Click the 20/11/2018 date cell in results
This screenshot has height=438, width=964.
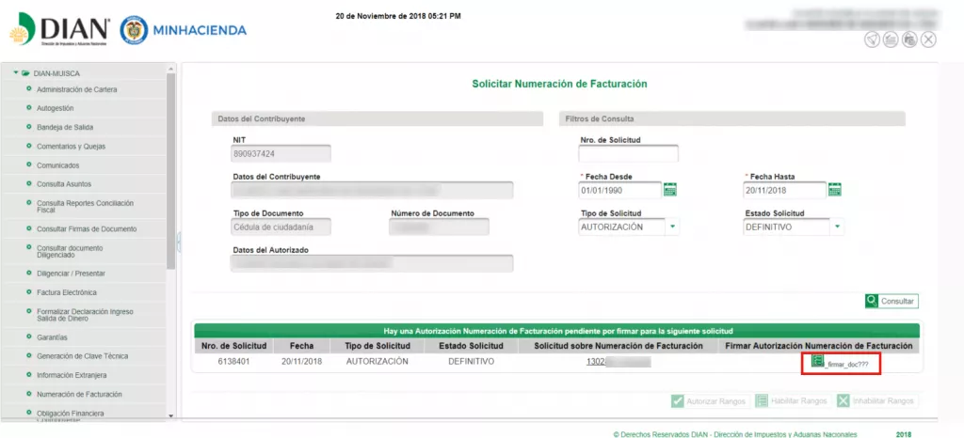click(x=301, y=362)
